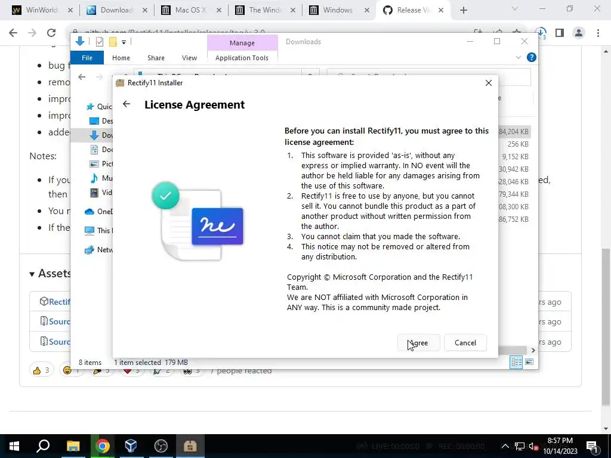Click Explorer back navigation arrow
The width and height of the screenshot is (611, 458).
pyautogui.click(x=82, y=77)
